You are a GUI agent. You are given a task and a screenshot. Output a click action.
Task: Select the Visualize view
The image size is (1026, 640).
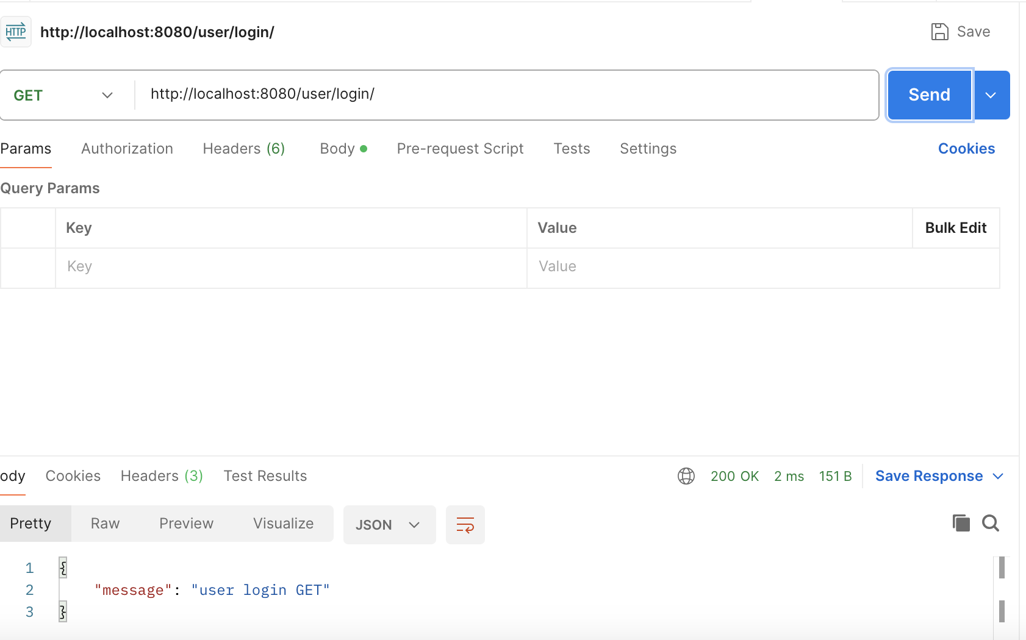(x=284, y=524)
